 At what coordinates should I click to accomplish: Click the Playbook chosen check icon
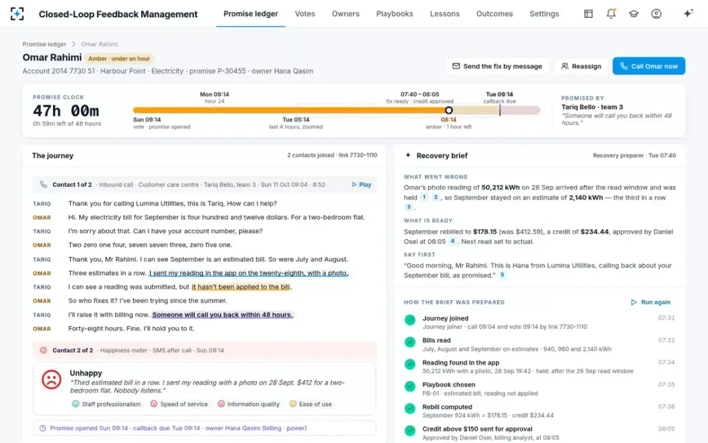pyautogui.click(x=409, y=386)
